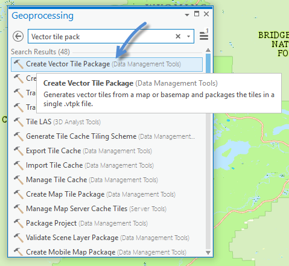This screenshot has height=266, width=289.
Task: Open the search history dropdown arrow
Action: (x=188, y=37)
